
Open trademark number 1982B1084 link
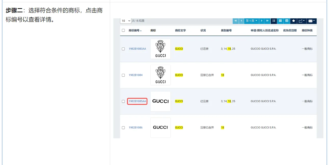click(136, 75)
